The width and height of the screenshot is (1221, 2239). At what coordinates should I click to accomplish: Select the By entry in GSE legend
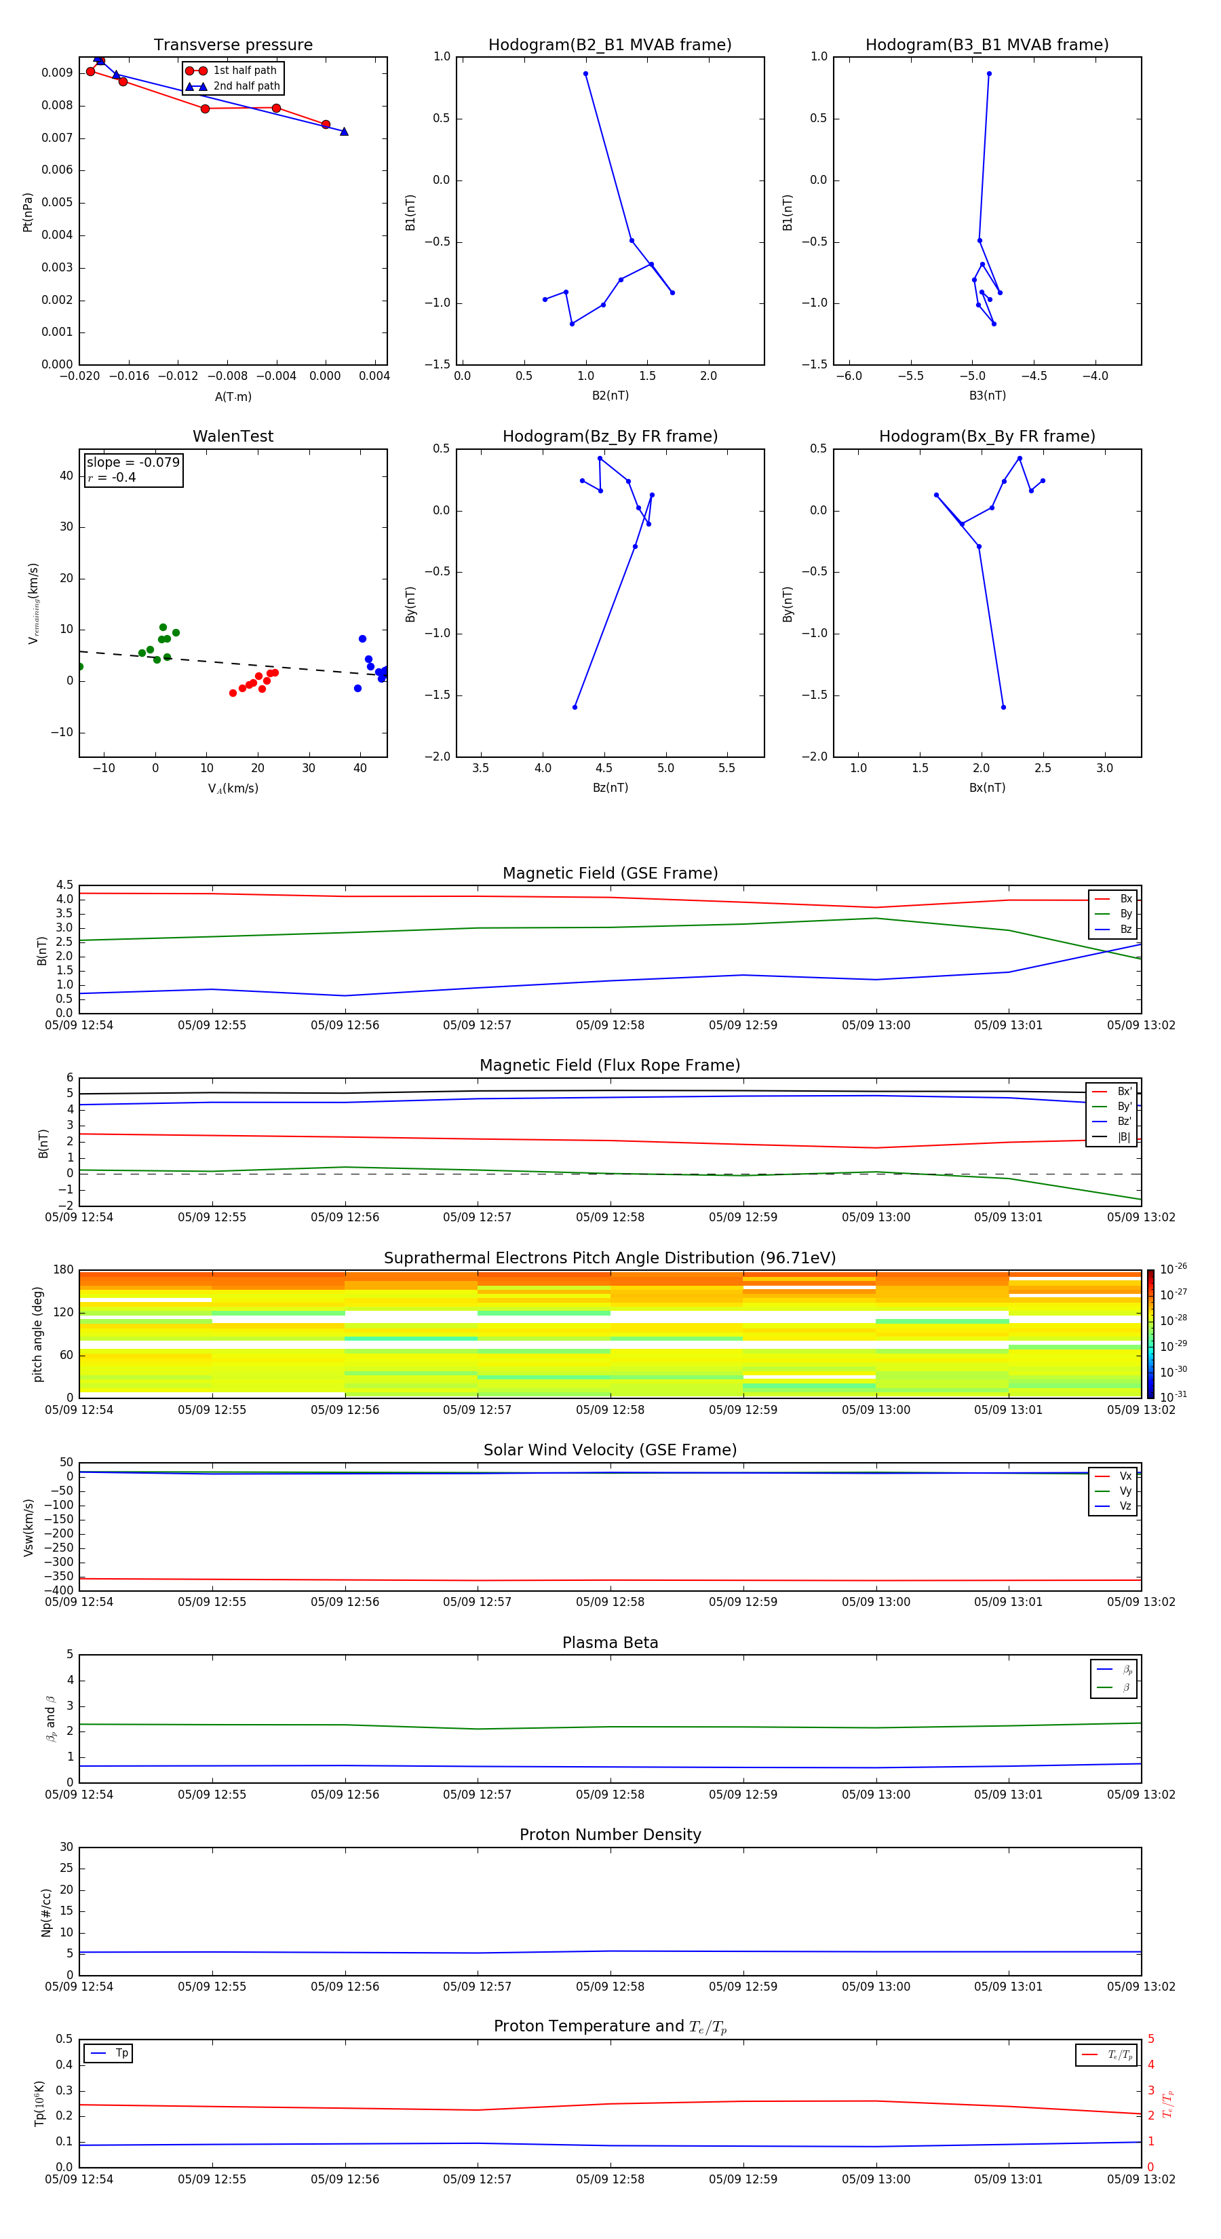click(1113, 915)
